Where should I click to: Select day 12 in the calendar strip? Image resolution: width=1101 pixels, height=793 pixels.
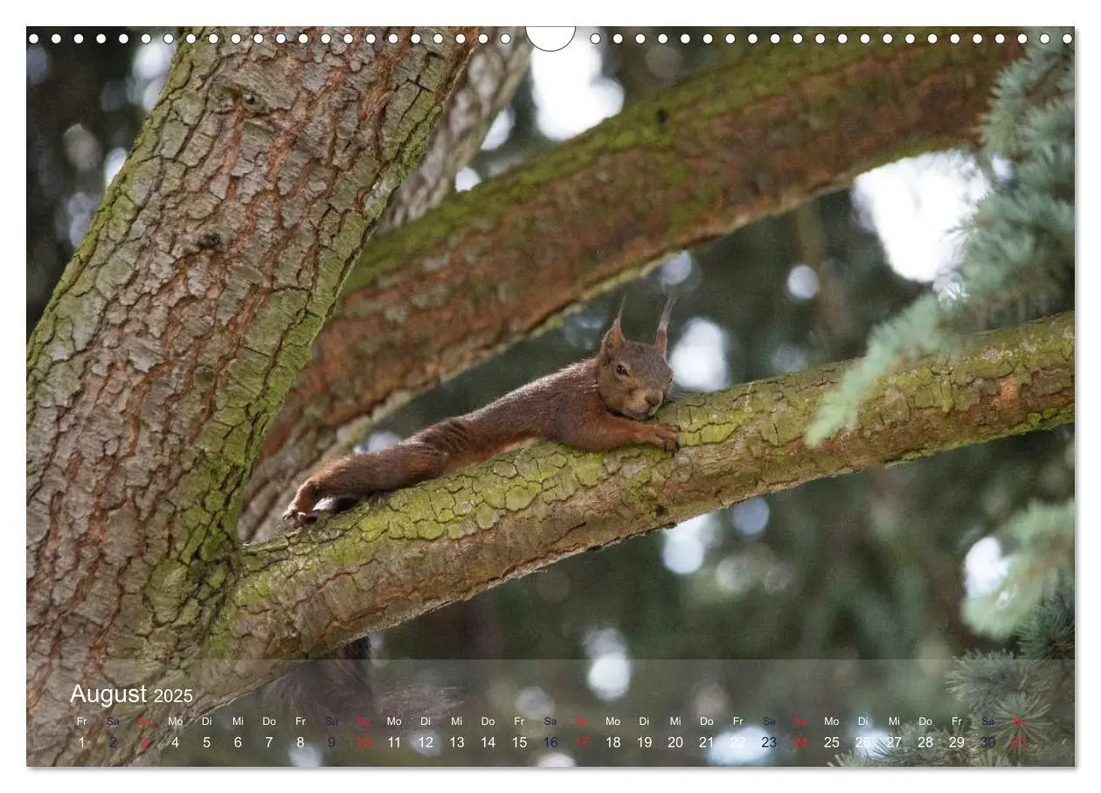pos(426,742)
